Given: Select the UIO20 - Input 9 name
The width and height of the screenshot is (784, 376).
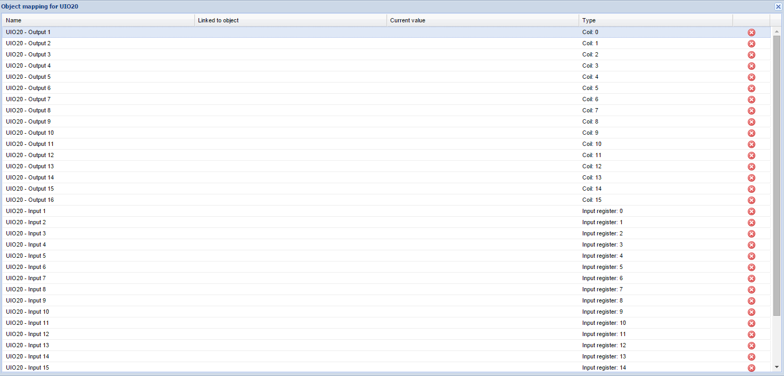Looking at the screenshot, I should 26,301.
